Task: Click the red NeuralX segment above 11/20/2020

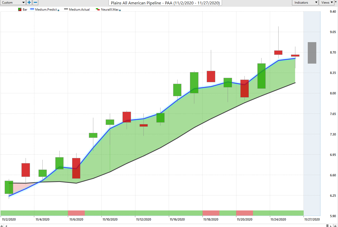Action: 244,213
